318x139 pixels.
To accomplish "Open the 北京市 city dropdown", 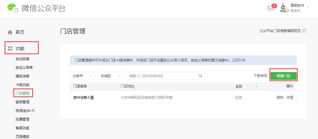I will (x=82, y=76).
